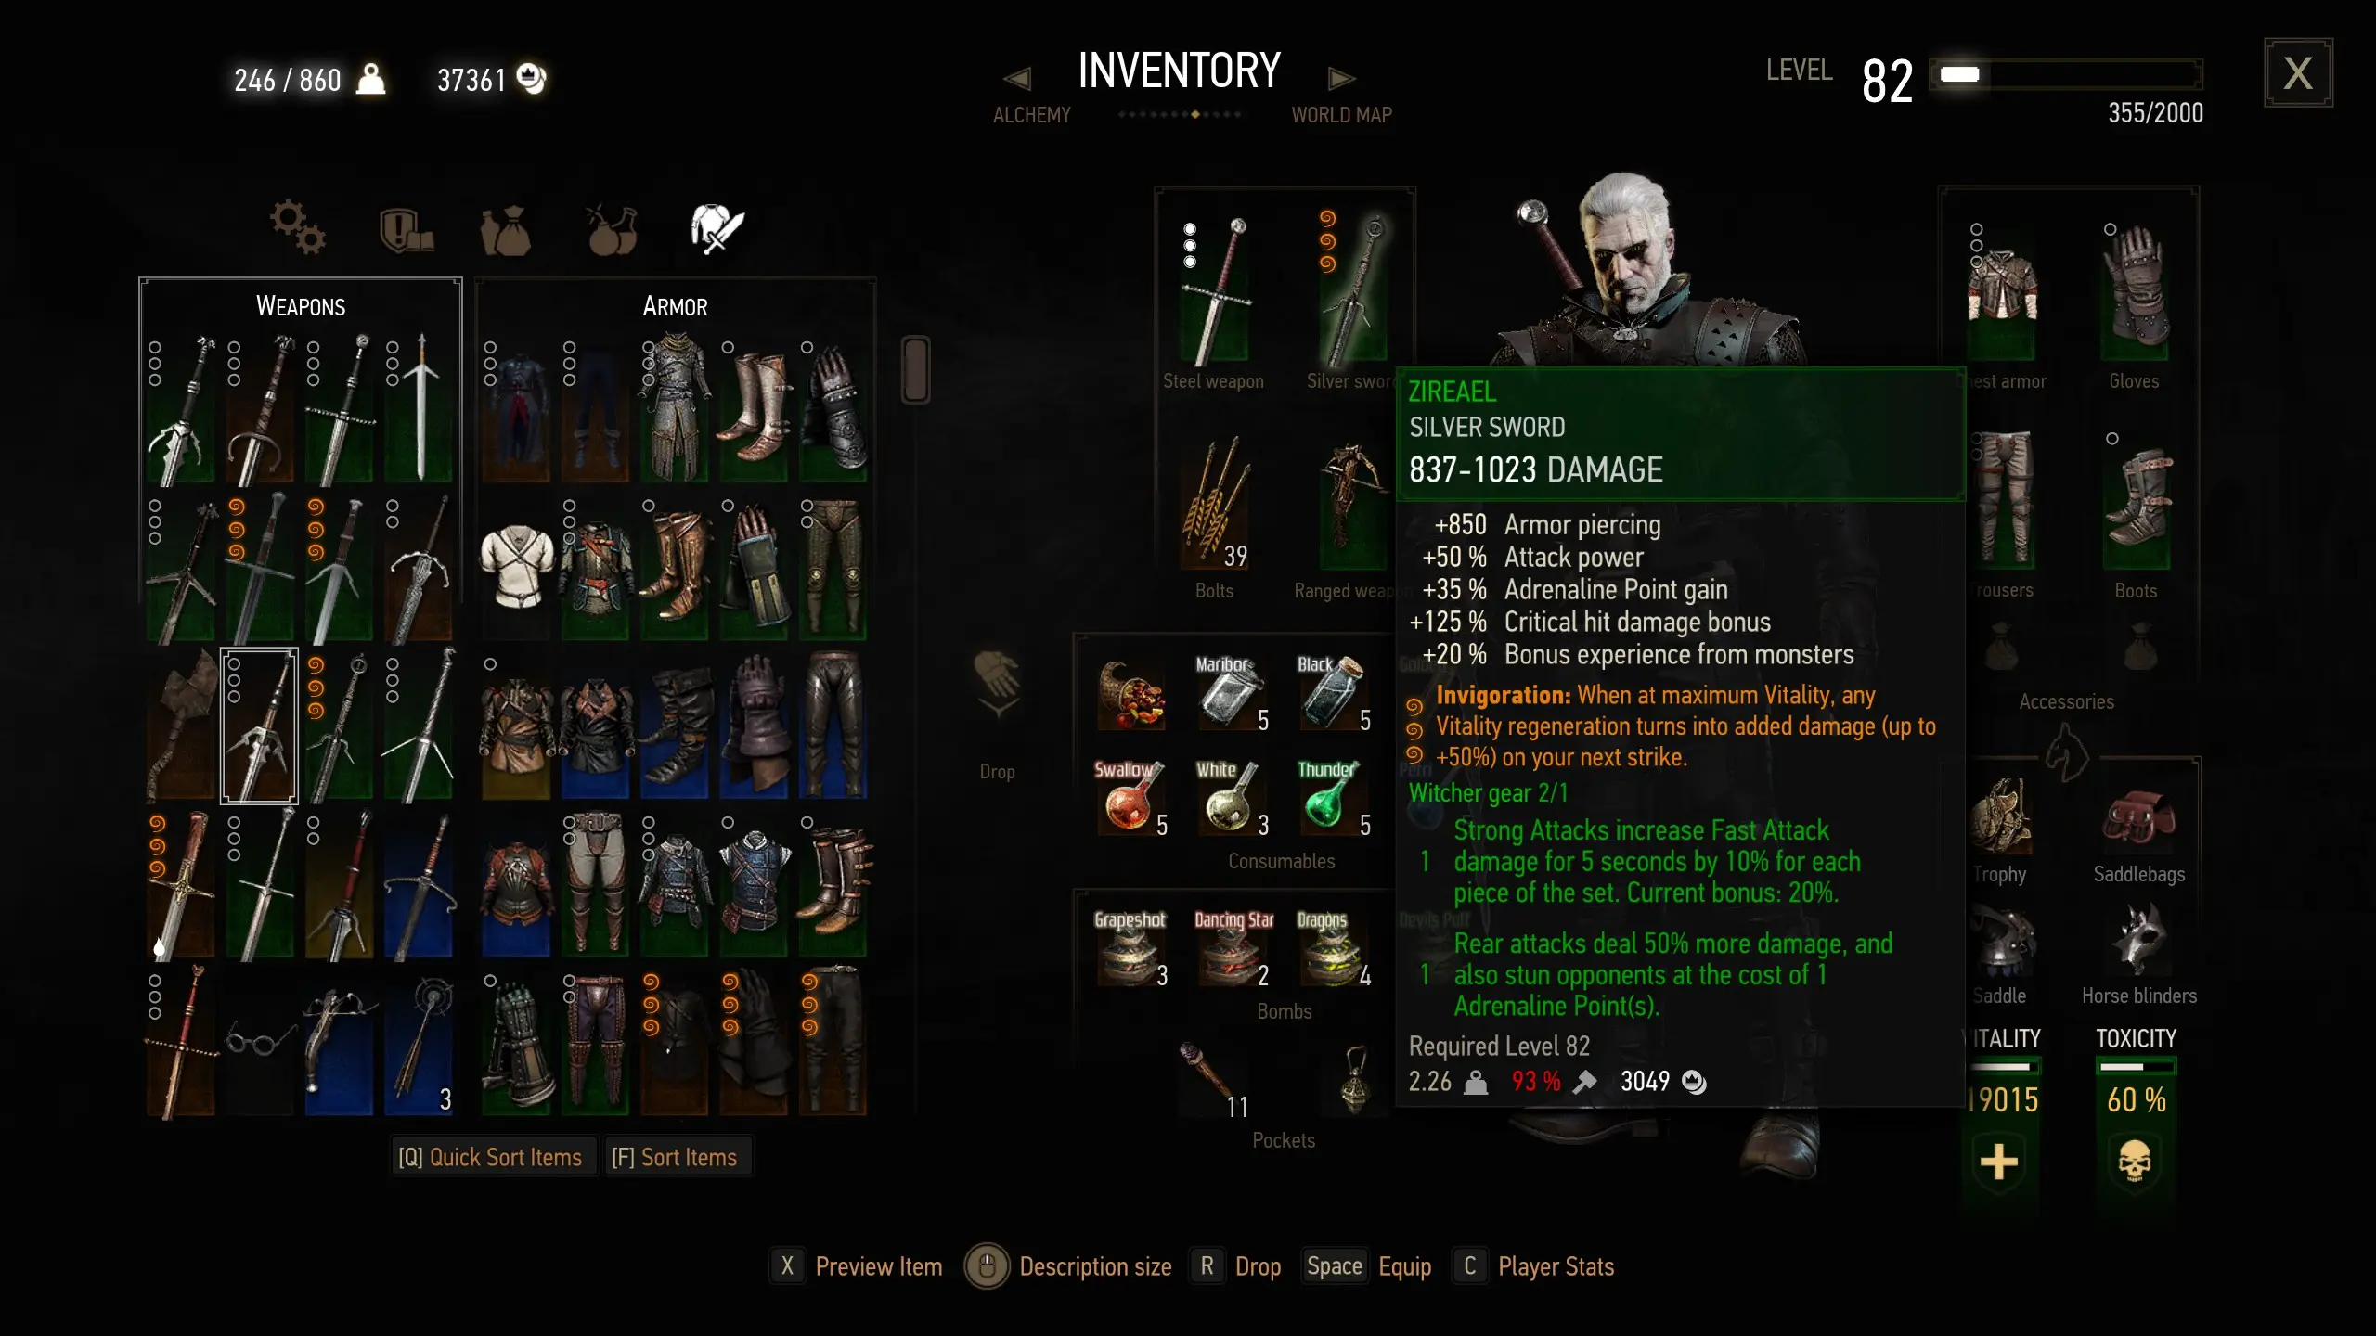Go to previous panel Alchemy arrow

pos(1017,79)
